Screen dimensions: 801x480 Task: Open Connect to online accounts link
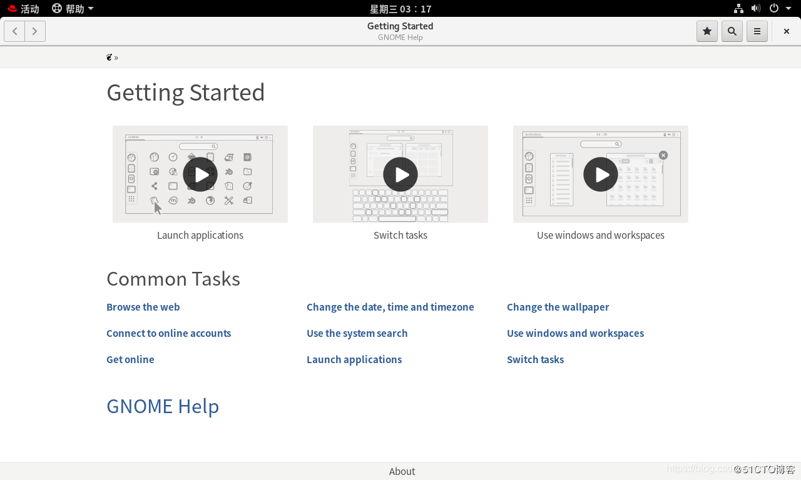coord(169,333)
